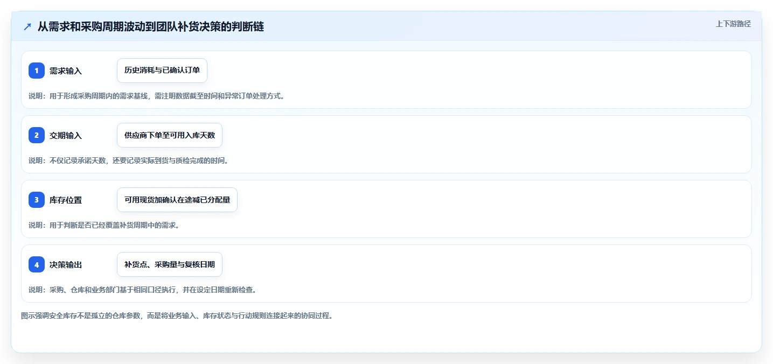Click the 供应商下单至可用入库天数 chip
The image size is (773, 364).
point(170,135)
